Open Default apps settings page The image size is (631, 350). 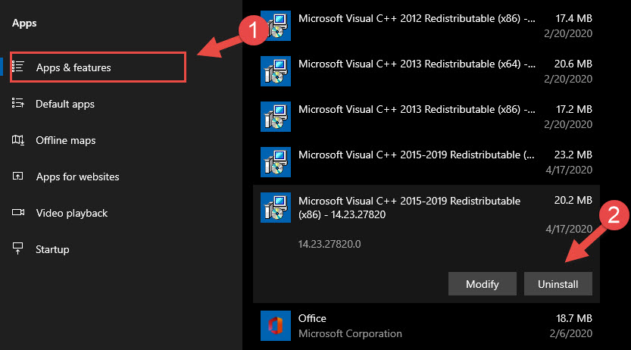click(65, 104)
